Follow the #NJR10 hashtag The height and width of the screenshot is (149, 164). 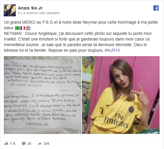pyautogui.click(x=112, y=50)
